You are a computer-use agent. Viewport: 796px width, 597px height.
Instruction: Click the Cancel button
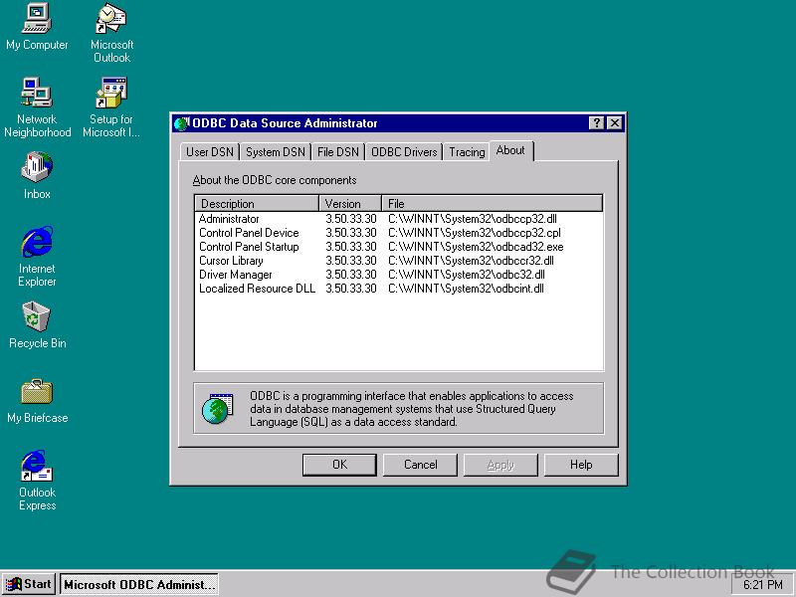[x=420, y=465]
